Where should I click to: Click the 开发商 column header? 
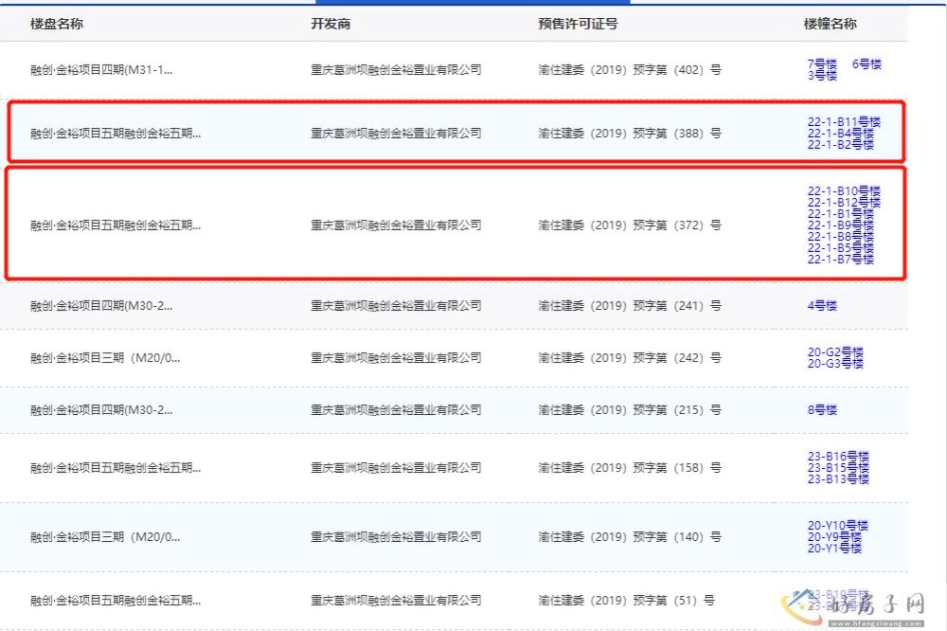coord(331,25)
